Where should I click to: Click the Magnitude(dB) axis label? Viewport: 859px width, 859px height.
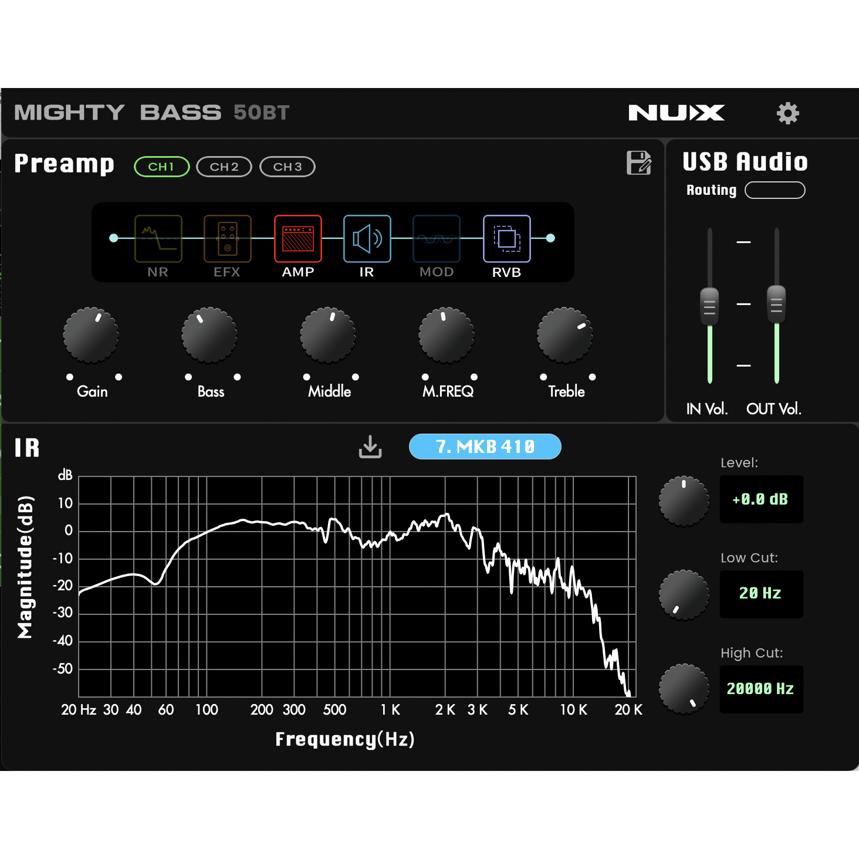pos(26,567)
